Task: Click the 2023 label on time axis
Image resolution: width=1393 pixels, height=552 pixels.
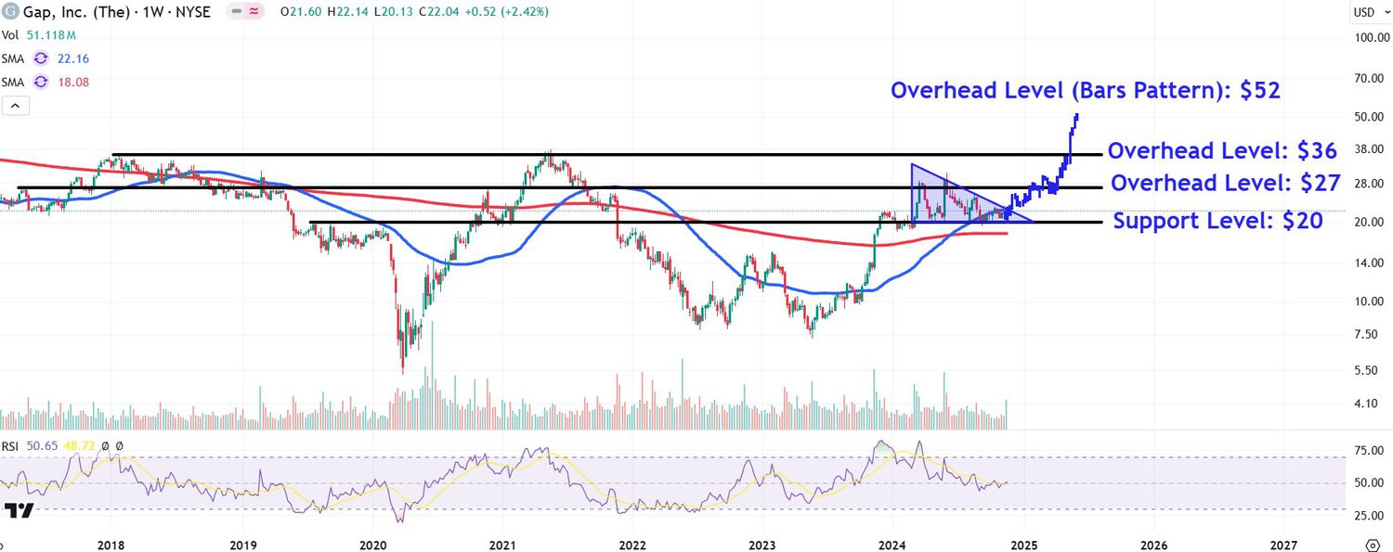Action: (x=762, y=545)
